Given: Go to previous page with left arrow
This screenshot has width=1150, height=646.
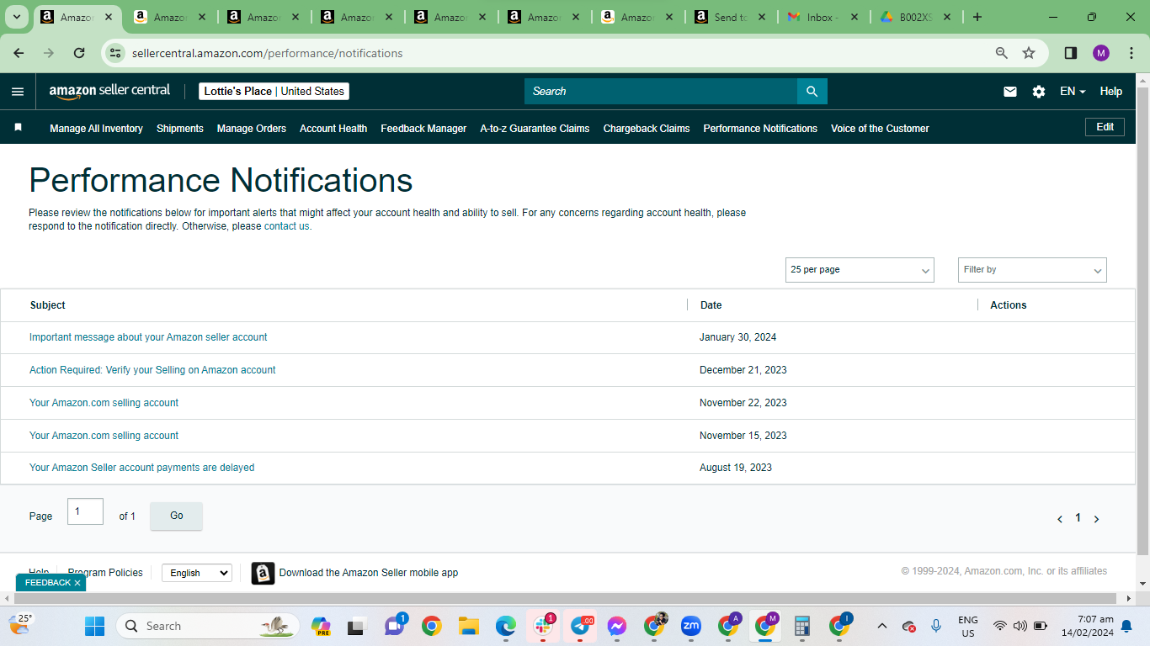Looking at the screenshot, I should click(1060, 519).
